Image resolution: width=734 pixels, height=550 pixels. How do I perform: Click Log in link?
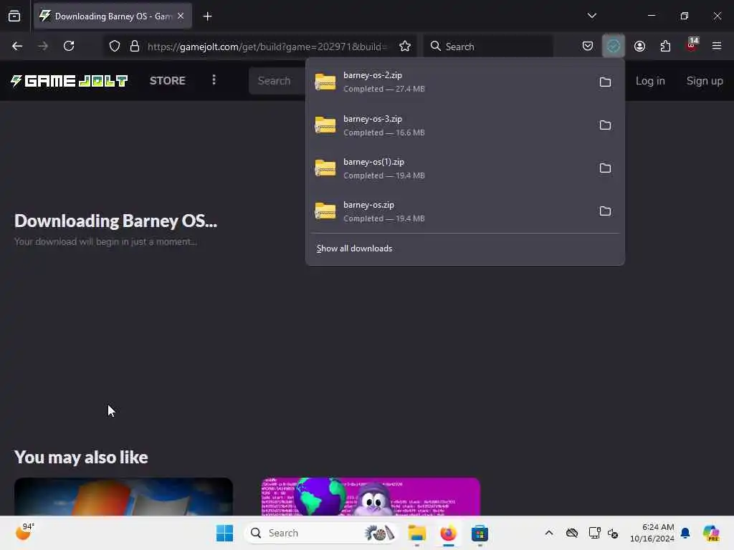[649, 81]
